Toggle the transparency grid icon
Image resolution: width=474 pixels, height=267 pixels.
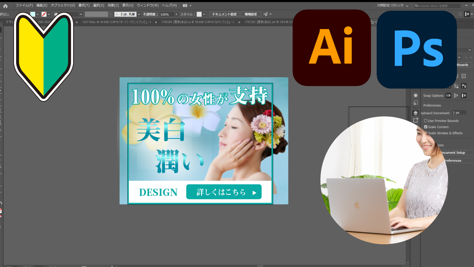coord(464,76)
